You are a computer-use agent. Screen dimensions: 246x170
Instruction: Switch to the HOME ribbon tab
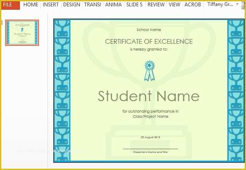point(31,5)
